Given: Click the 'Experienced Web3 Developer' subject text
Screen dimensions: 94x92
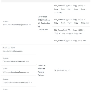Looking at the screenshot, I should coord(44,18).
